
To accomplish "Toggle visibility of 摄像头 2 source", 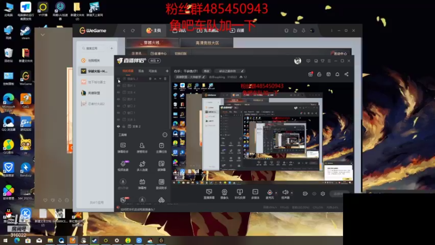I will click(x=119, y=79).
